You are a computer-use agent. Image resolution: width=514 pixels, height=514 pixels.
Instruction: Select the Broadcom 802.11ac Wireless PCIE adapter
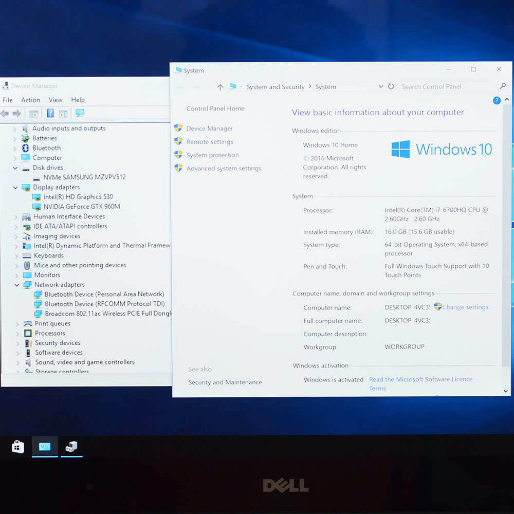108,314
